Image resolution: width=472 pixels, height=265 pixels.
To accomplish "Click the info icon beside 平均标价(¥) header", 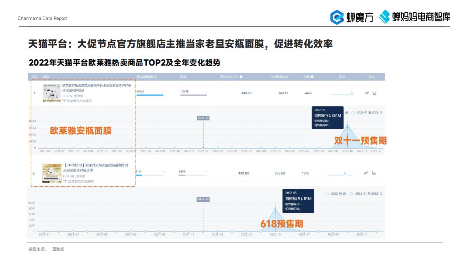I will point(241,77).
